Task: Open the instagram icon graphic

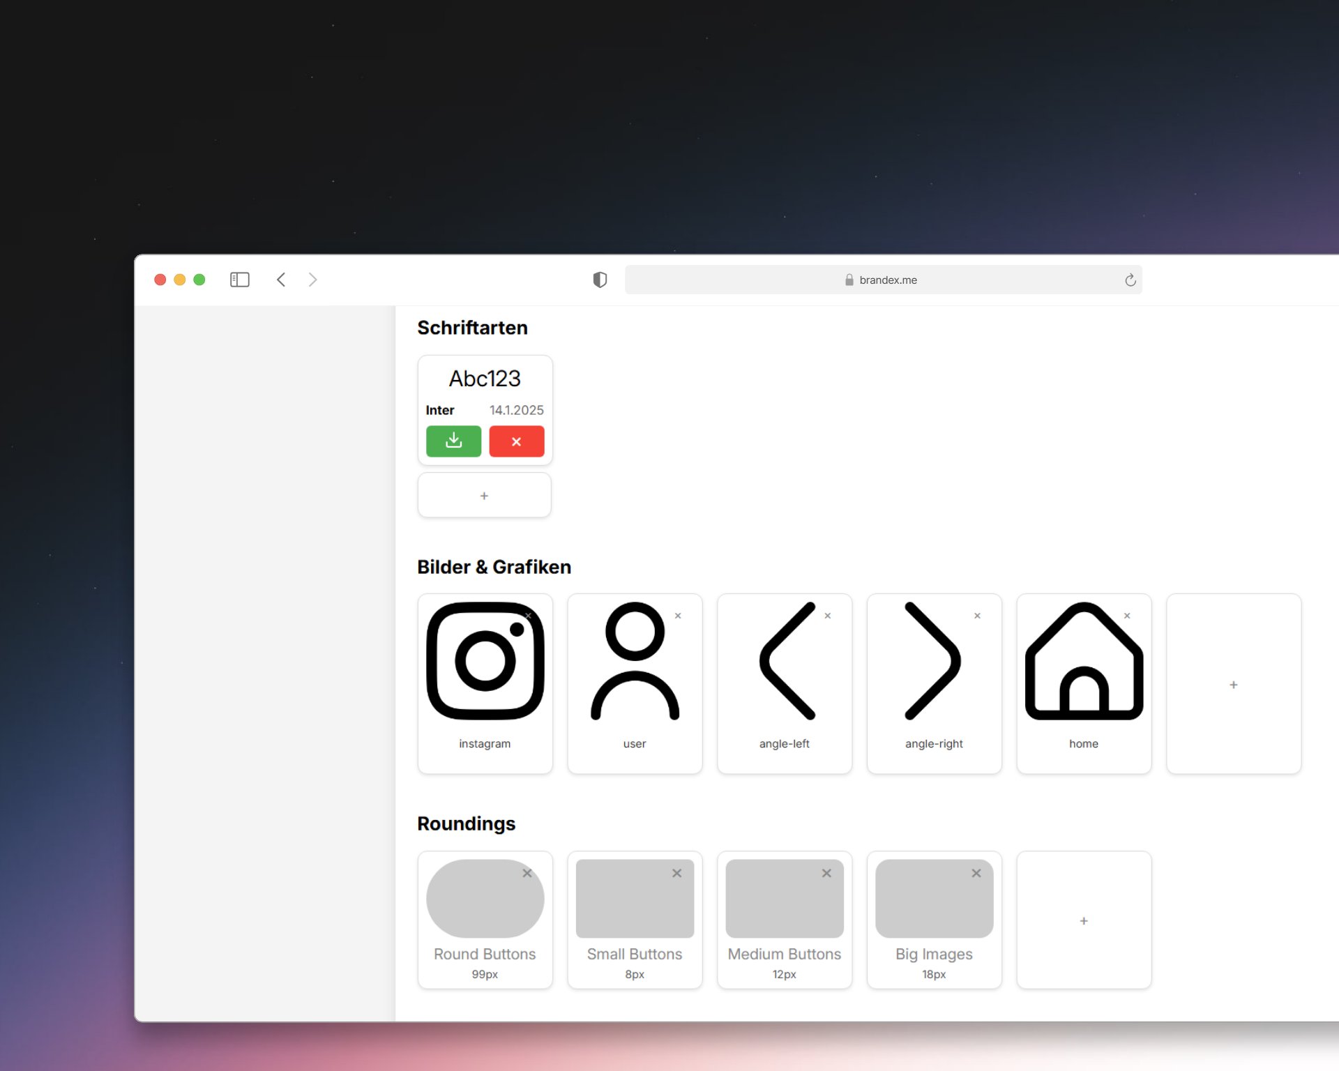Action: tap(485, 661)
